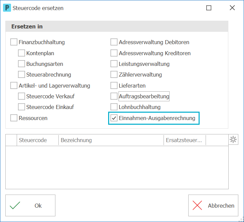Enable Leistungsverwaltung checkbox
The width and height of the screenshot is (244, 222).
114,64
